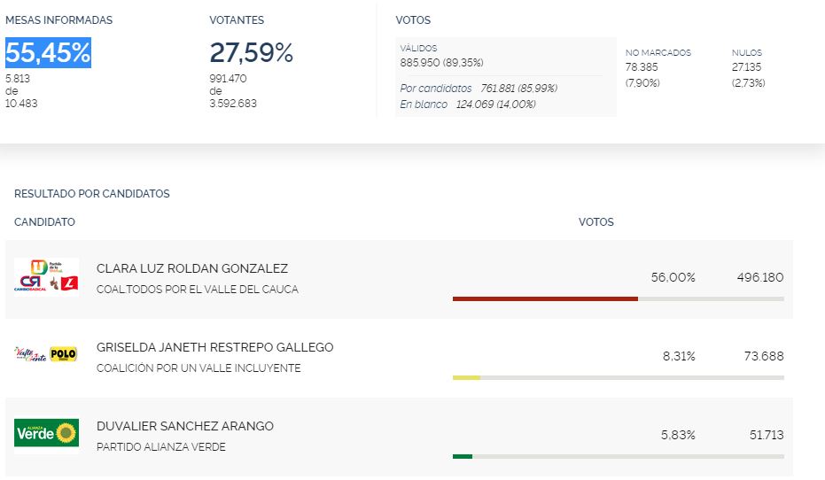Click the Coalición por un Valle Incluyente label
The width and height of the screenshot is (825, 480).
198,368
